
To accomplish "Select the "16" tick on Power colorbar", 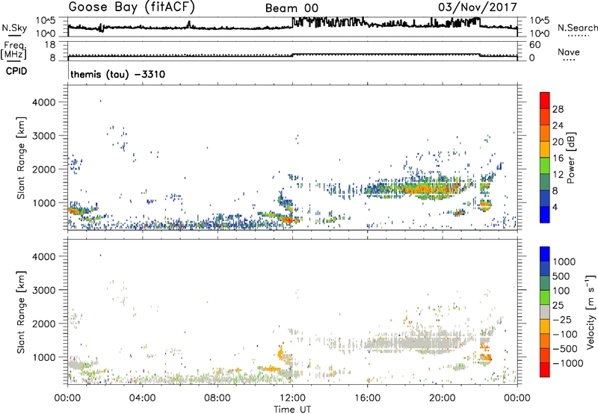I will click(558, 158).
